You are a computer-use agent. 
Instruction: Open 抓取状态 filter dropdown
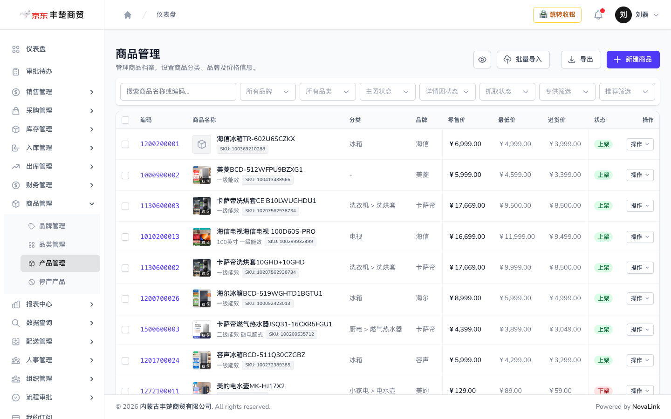tap(507, 92)
